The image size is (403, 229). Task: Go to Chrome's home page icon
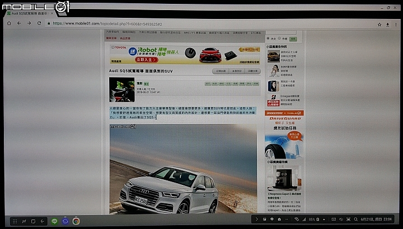[x=9, y=23]
